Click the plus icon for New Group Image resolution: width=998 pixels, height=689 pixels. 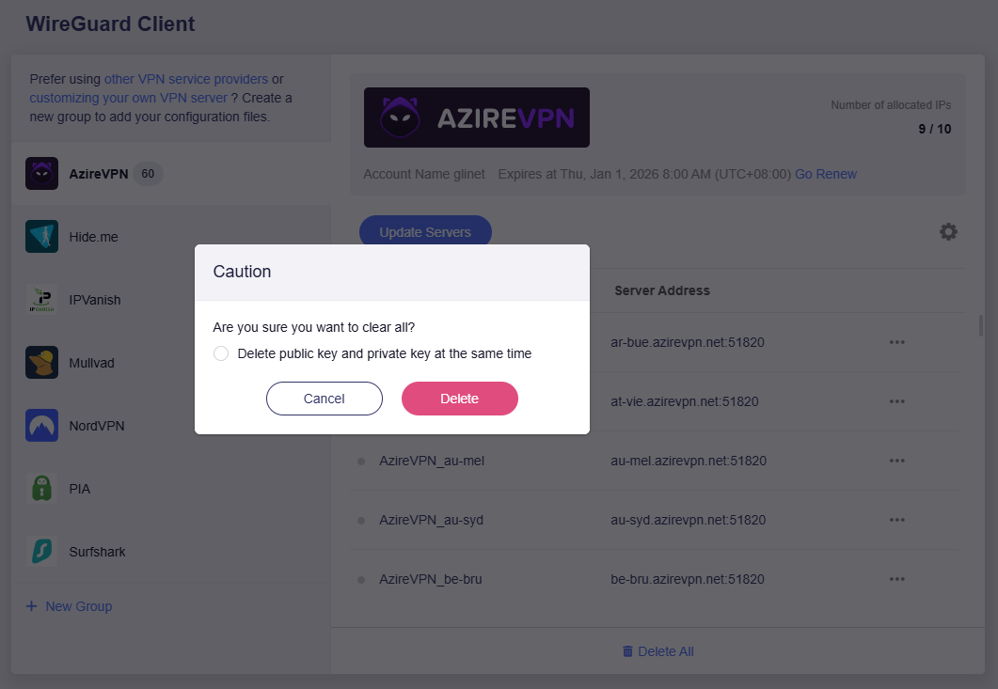[32, 606]
